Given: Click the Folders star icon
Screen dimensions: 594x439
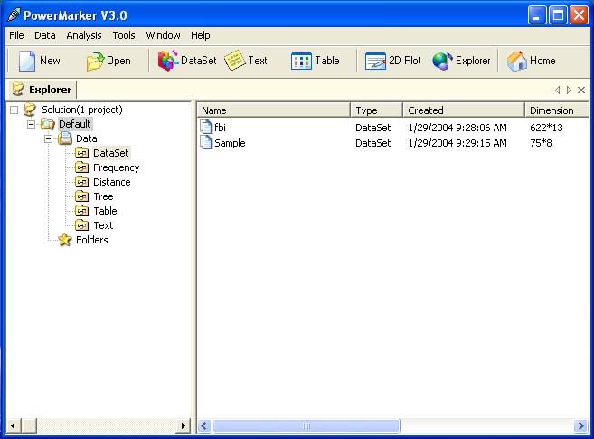Looking at the screenshot, I should (x=65, y=240).
